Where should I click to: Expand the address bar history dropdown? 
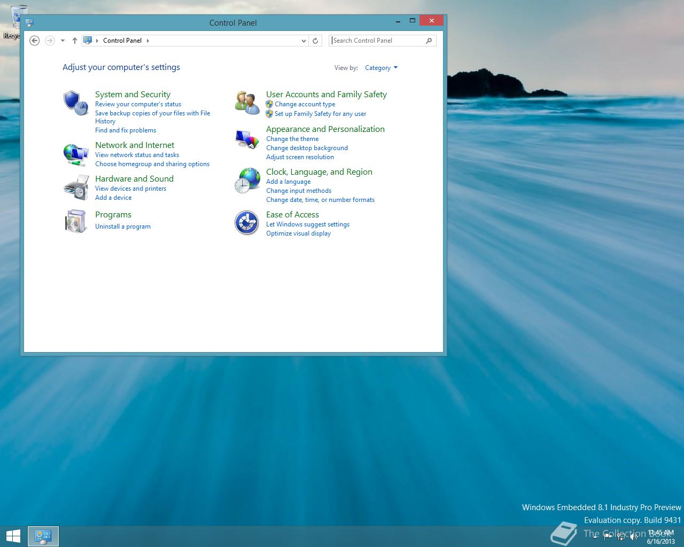point(304,41)
